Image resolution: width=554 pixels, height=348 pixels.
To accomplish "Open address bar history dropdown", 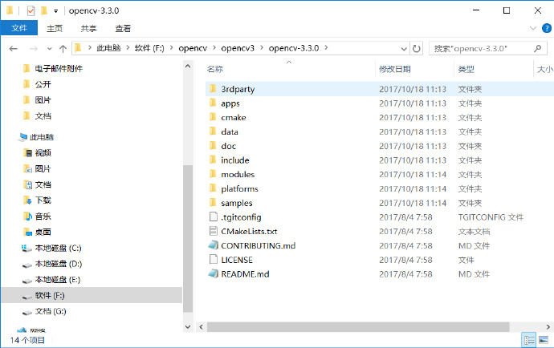I will point(404,49).
